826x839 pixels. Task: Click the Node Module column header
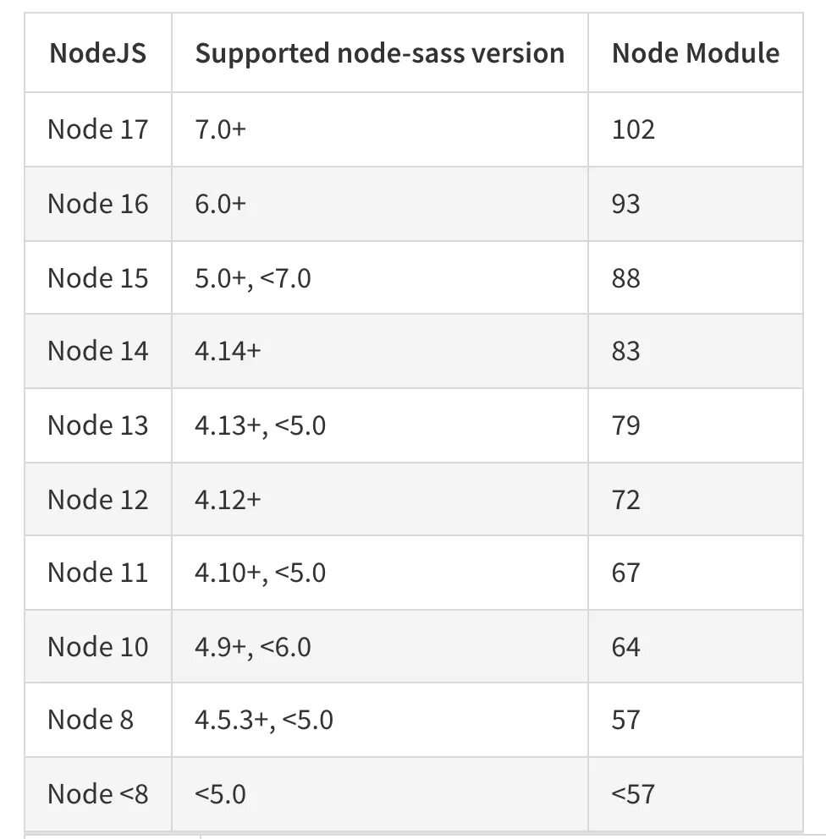[695, 53]
